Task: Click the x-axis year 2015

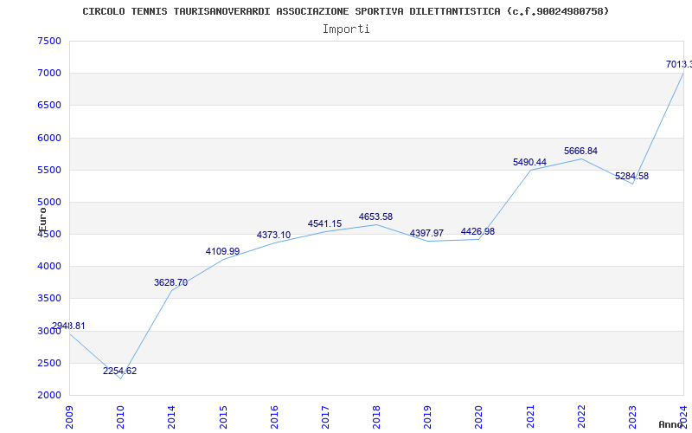Action: click(223, 417)
